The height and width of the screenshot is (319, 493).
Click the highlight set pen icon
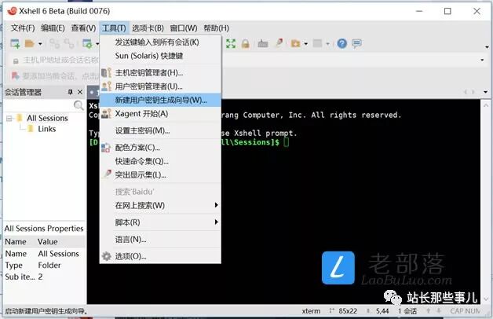[x=108, y=174]
